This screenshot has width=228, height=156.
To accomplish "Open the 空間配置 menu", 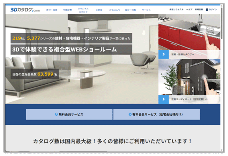I will point(67,10).
